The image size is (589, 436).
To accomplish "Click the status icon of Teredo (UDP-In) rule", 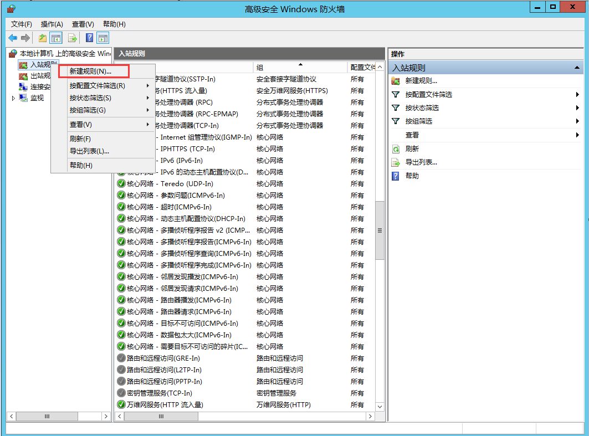I will [121, 184].
